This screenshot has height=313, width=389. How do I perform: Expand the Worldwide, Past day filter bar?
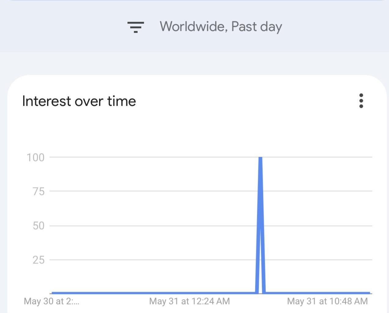[221, 27]
